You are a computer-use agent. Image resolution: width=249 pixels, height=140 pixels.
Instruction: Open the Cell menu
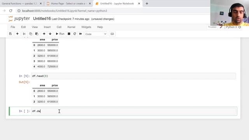59,27
